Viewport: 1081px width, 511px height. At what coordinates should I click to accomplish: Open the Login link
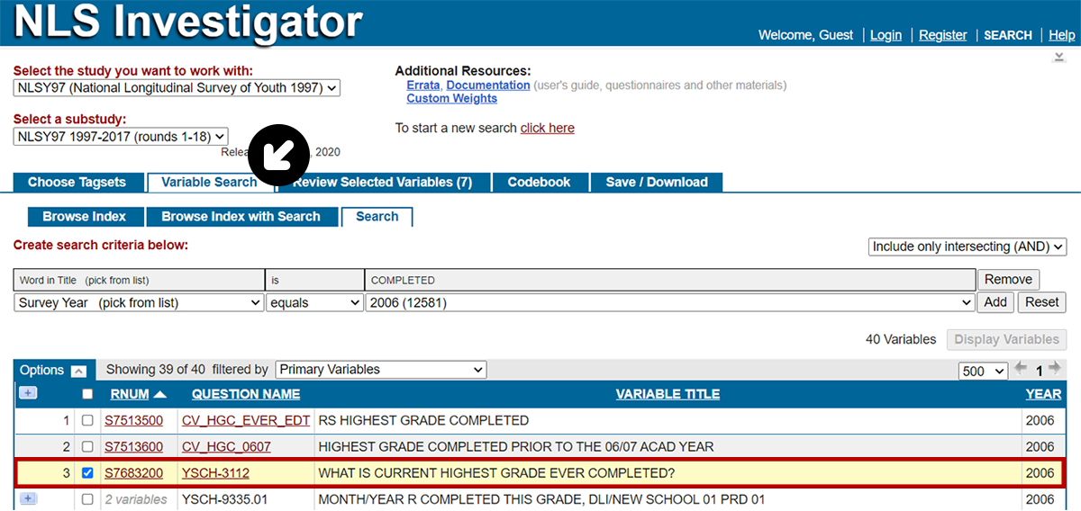click(x=886, y=35)
